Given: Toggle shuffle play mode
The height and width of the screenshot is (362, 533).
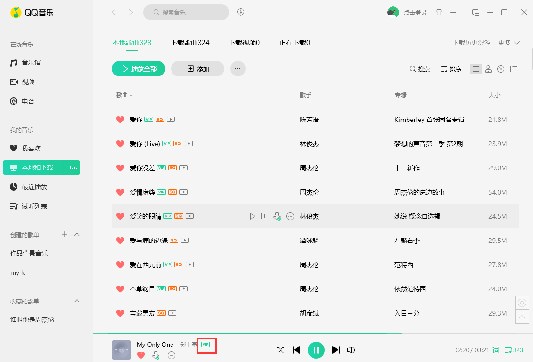Looking at the screenshot, I should point(281,350).
